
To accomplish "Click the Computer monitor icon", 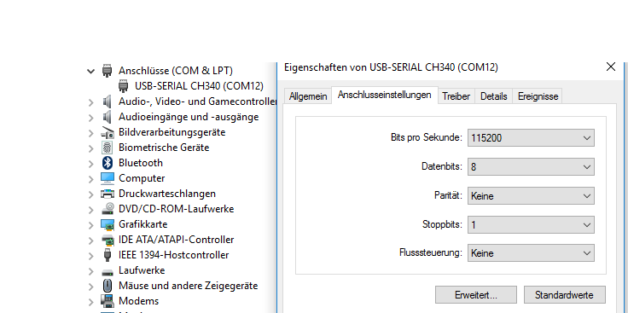I will click(x=108, y=178).
